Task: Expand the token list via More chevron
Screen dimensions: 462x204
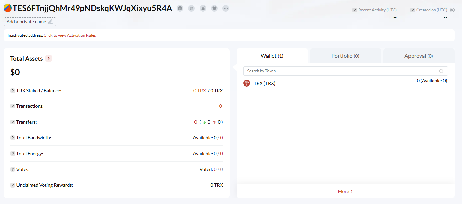Action: 352,191
